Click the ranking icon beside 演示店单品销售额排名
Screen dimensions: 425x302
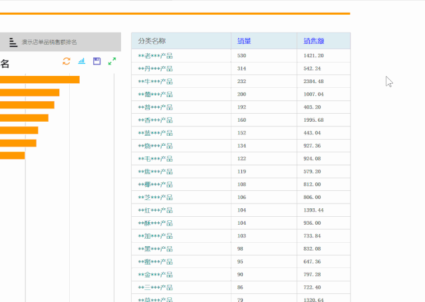[x=13, y=42]
